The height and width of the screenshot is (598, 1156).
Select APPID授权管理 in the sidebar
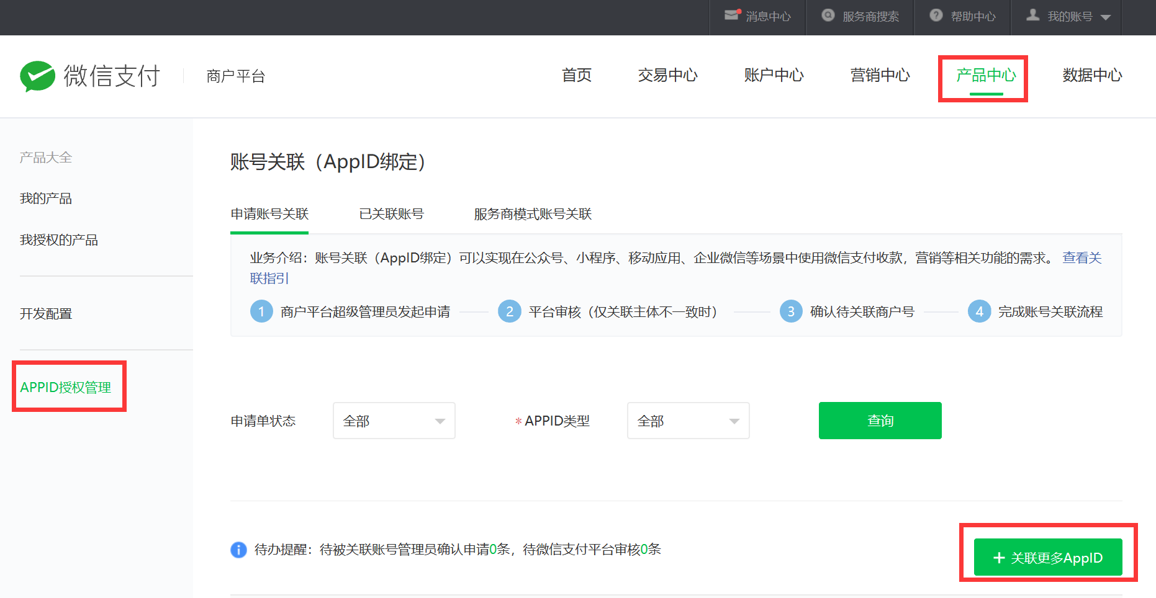66,387
